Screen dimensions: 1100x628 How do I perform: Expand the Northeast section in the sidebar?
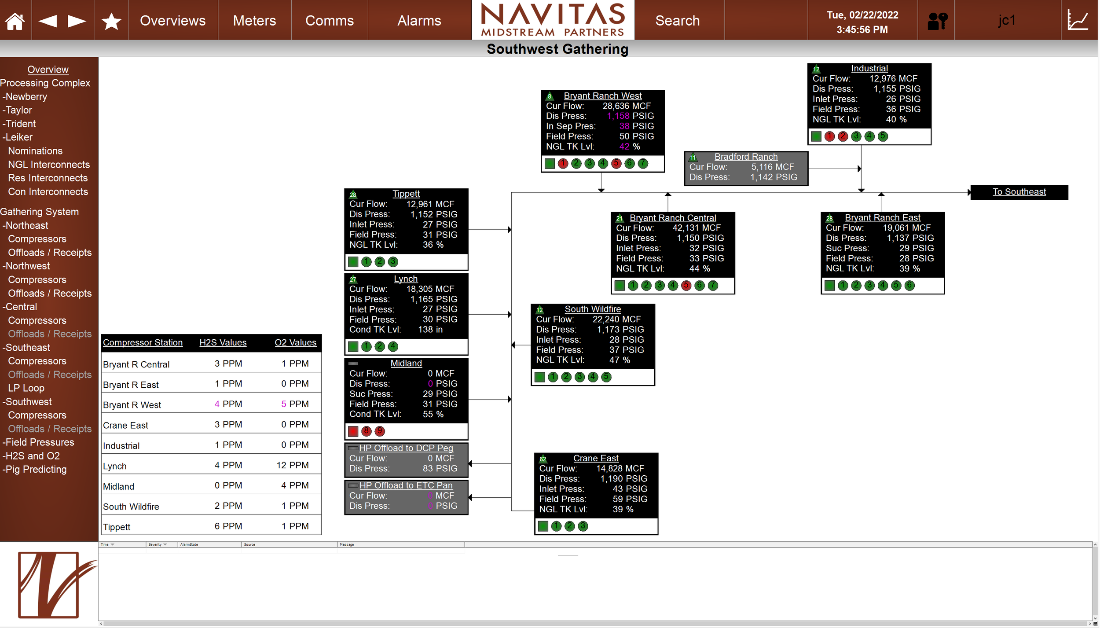(x=26, y=225)
